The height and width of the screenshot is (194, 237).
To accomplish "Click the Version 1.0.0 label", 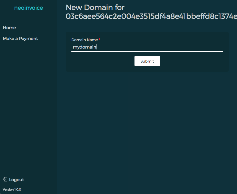I will pyautogui.click(x=12, y=189).
